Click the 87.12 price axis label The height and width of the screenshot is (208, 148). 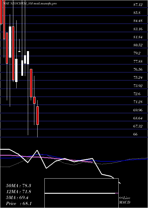coord(138,5)
